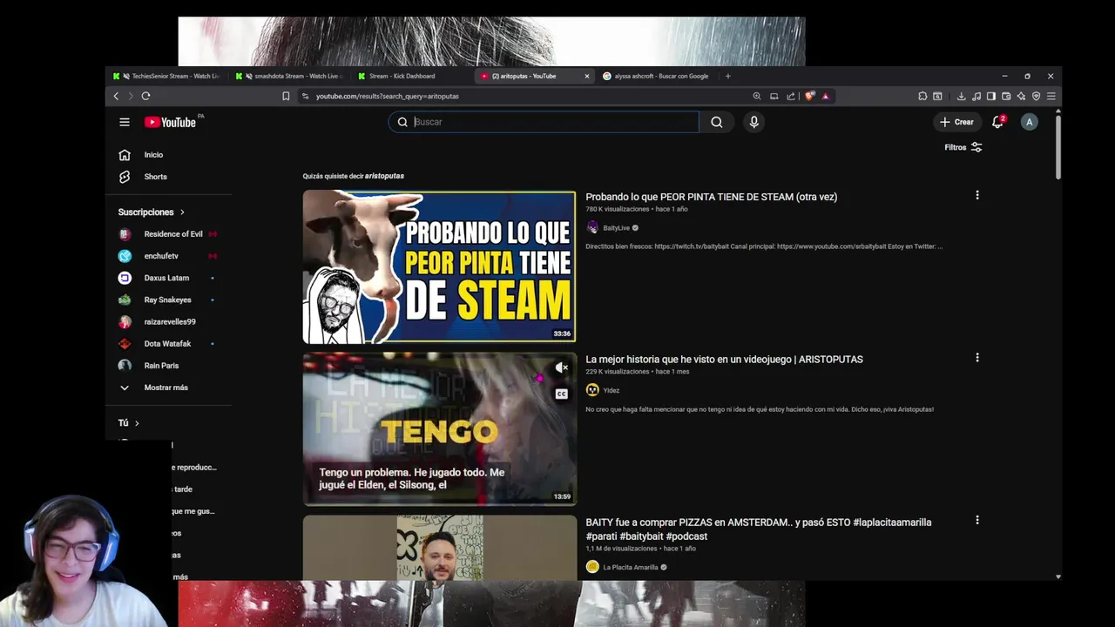Open Dota Watafak subscription
Image resolution: width=1115 pixels, height=627 pixels.
pyautogui.click(x=167, y=344)
